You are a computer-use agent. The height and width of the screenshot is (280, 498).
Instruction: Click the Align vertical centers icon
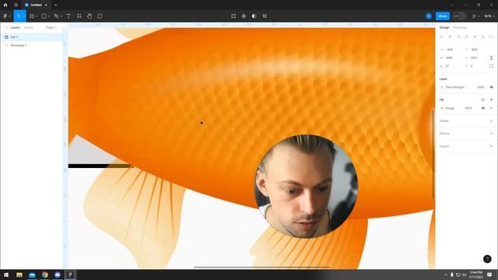click(x=475, y=37)
